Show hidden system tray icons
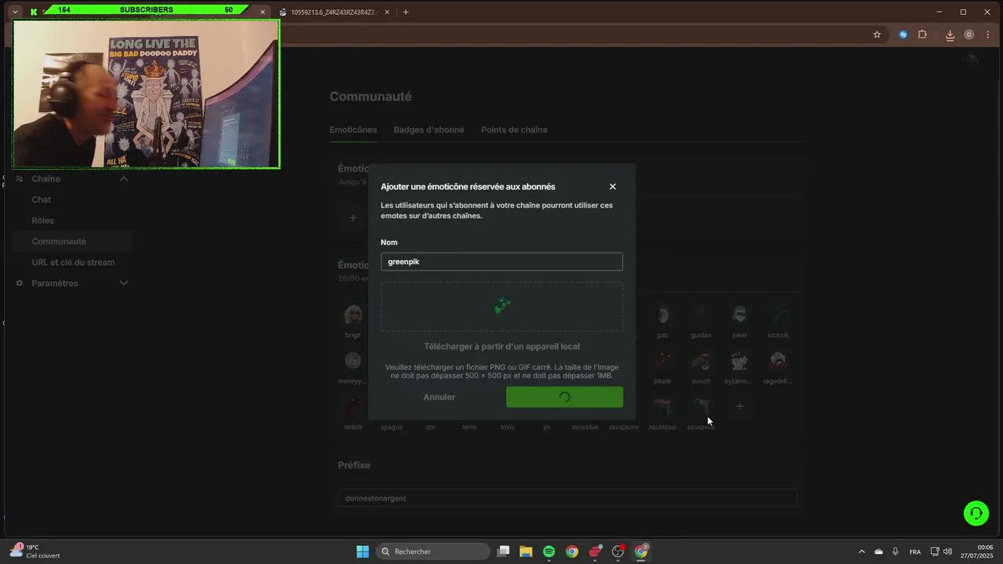 [862, 551]
